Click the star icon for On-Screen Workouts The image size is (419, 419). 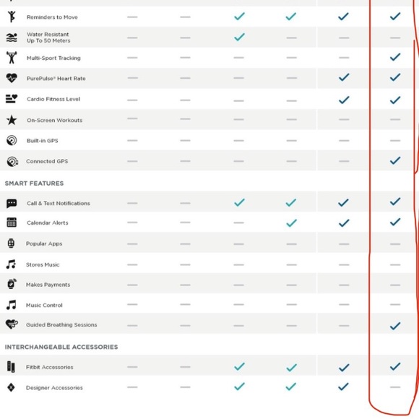click(12, 120)
